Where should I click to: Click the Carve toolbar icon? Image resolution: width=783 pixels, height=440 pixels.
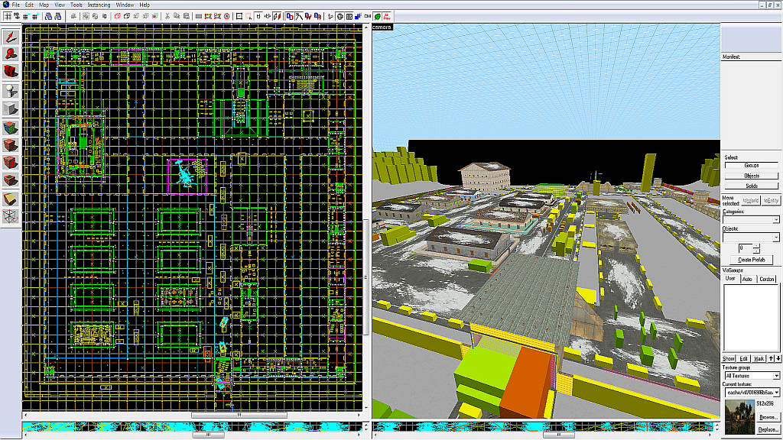pyautogui.click(x=73, y=17)
